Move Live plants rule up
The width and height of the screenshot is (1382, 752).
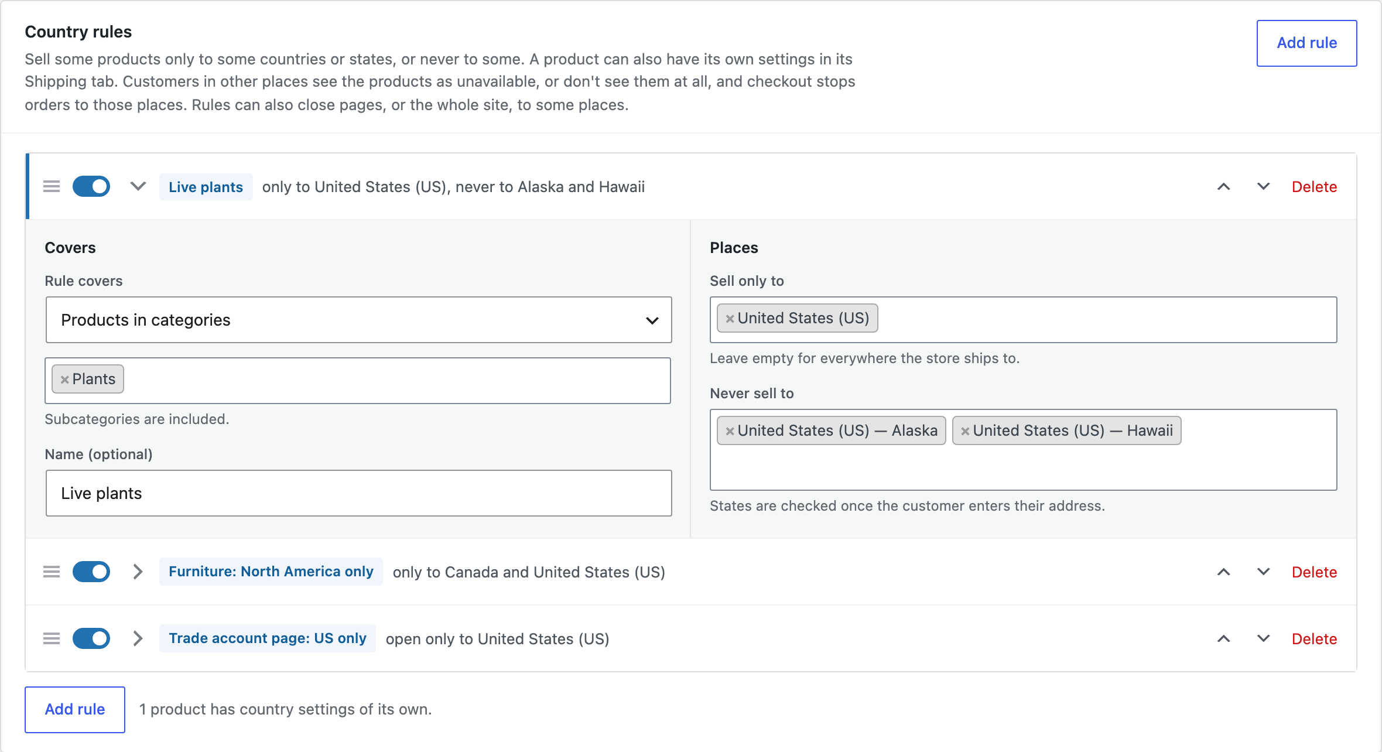[1223, 187]
